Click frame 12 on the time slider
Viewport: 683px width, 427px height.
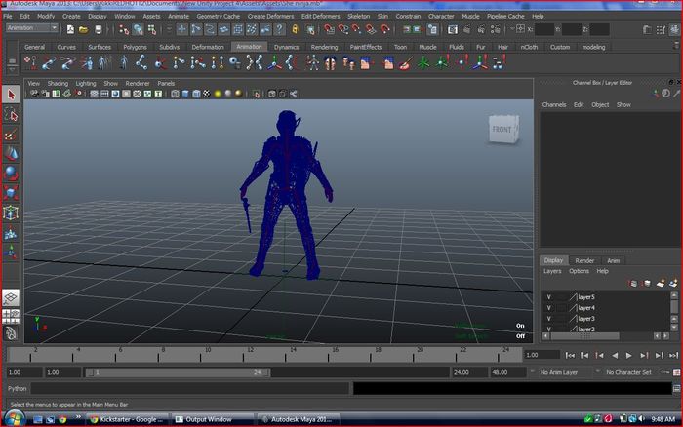pos(244,355)
